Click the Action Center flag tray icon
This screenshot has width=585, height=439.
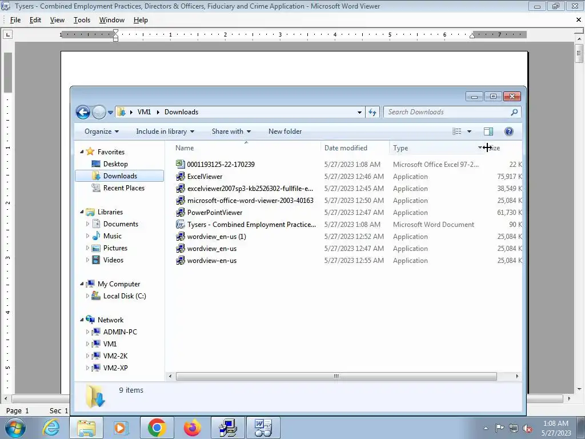point(499,428)
